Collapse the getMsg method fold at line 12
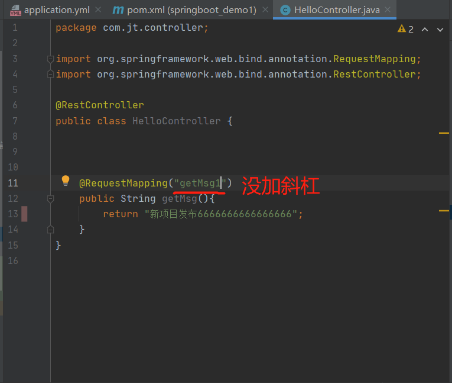The width and height of the screenshot is (452, 383). click(x=50, y=199)
